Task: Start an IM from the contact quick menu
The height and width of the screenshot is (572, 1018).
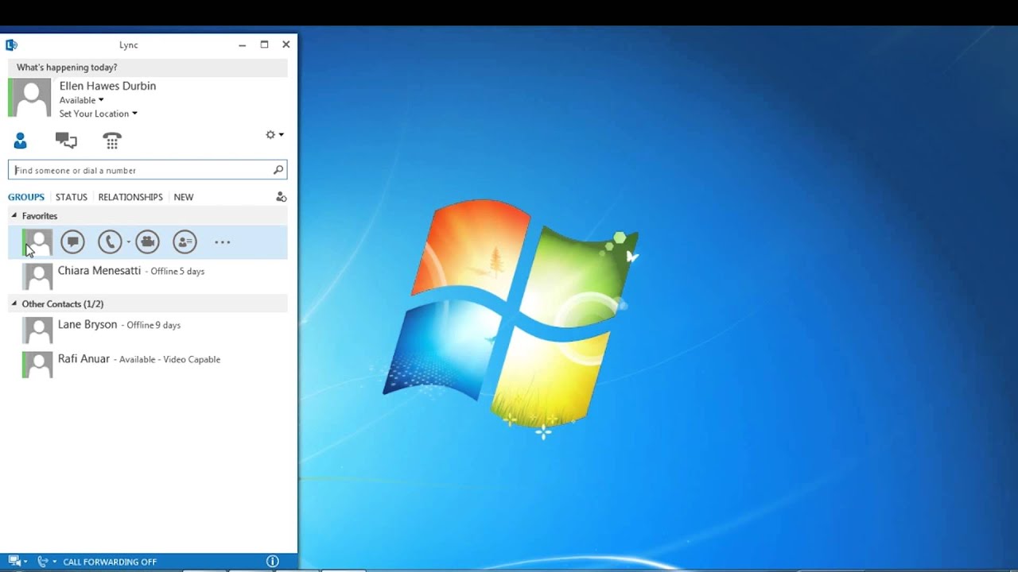Action: [x=72, y=242]
